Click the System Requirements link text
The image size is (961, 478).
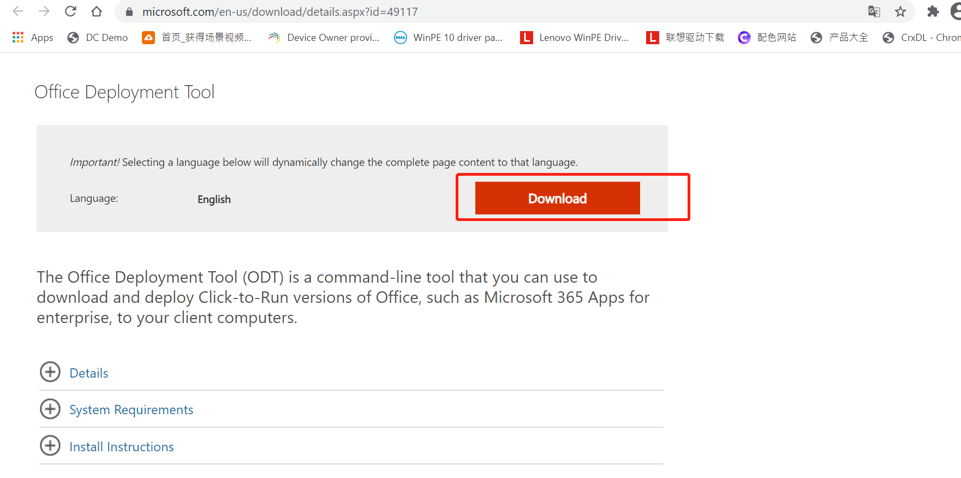[132, 410]
